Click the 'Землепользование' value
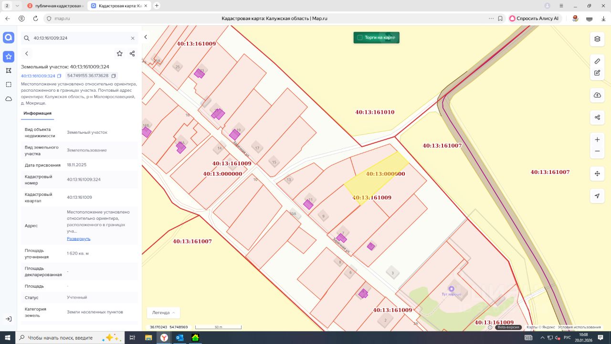 tap(87, 150)
